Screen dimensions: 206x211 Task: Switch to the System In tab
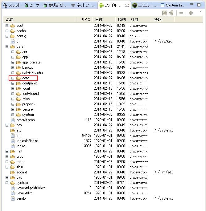pyautogui.click(x=172, y=5)
